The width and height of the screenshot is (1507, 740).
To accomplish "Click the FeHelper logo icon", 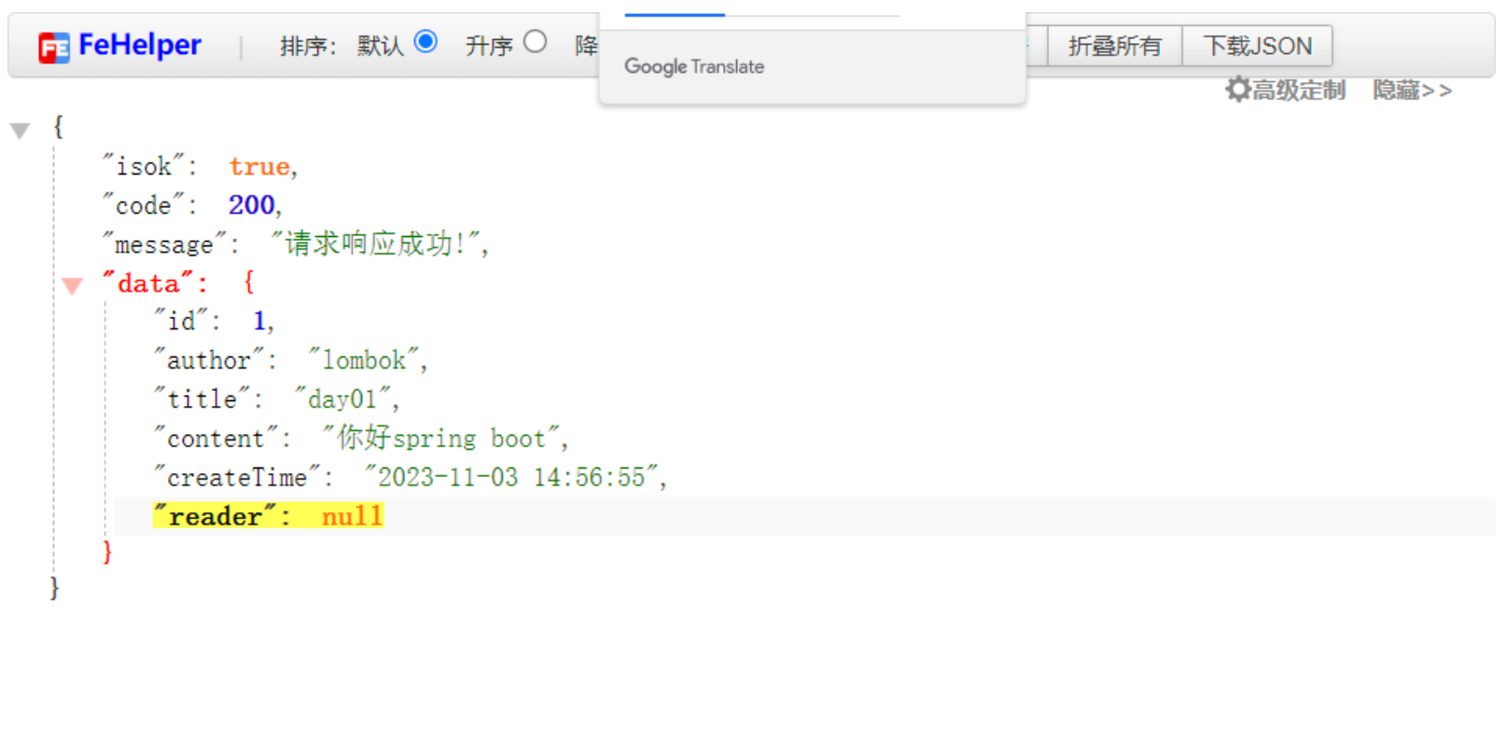I will [53, 47].
